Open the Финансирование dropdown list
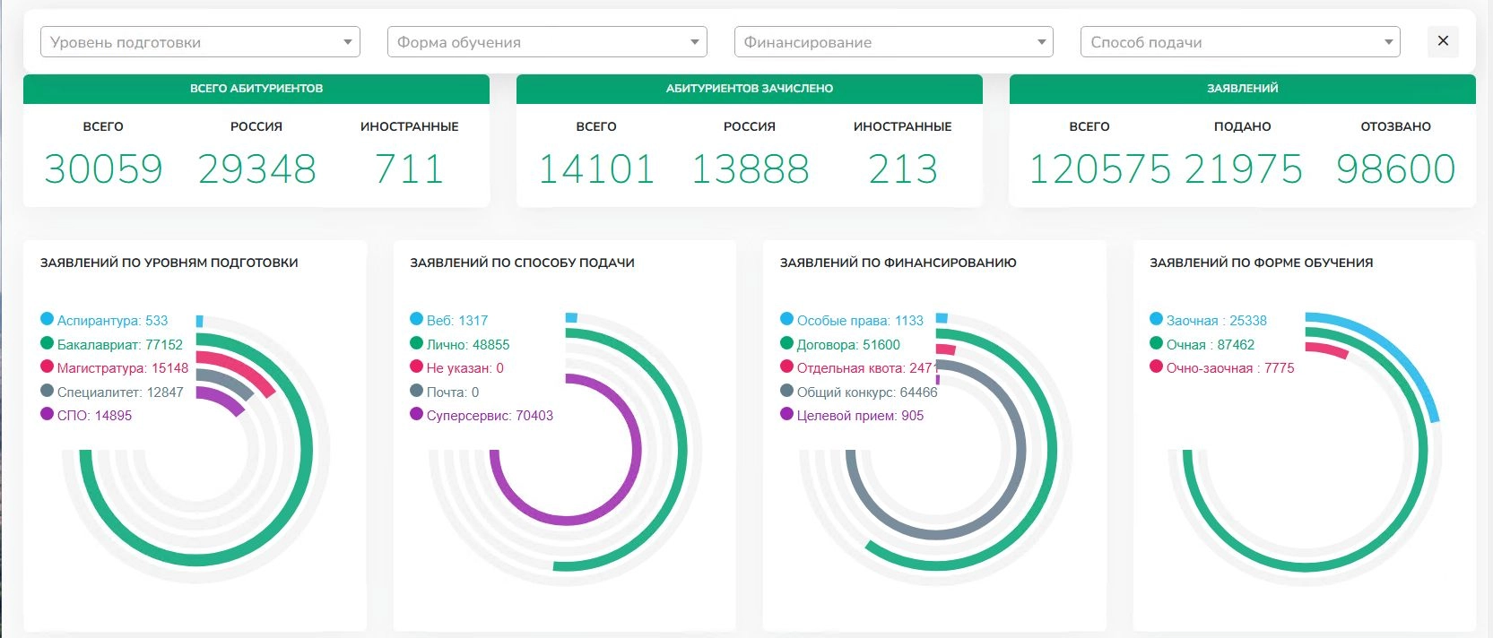Screen dimensions: 1493x638 893,42
